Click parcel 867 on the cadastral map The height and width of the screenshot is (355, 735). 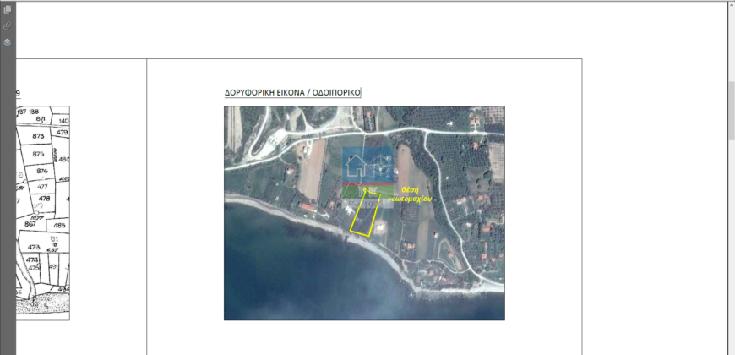pyautogui.click(x=30, y=224)
